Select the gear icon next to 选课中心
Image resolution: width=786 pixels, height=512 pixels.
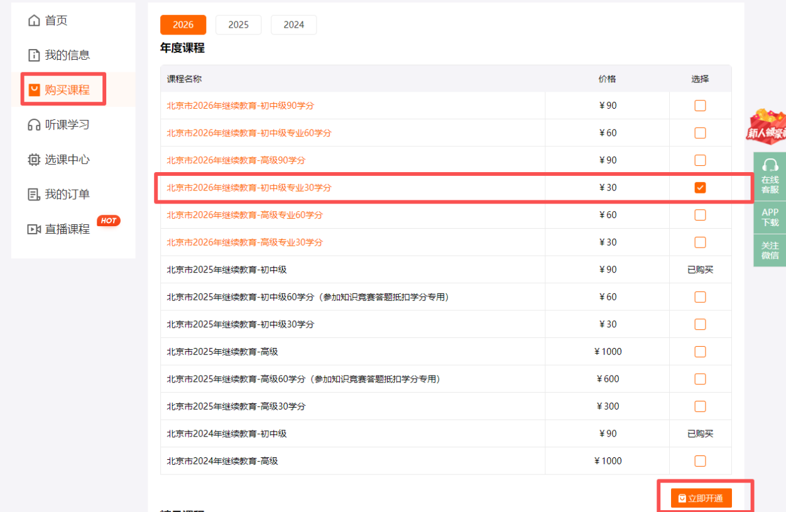pyautogui.click(x=35, y=160)
